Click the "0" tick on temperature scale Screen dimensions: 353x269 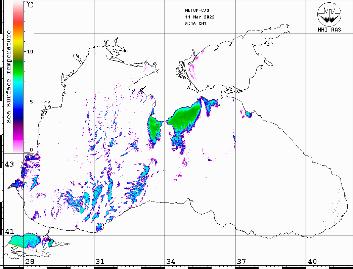[31, 150]
